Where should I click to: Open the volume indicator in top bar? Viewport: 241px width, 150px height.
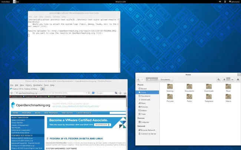(x=220, y=2)
